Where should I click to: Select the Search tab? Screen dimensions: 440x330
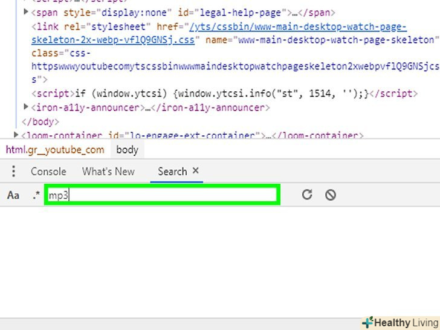click(172, 172)
